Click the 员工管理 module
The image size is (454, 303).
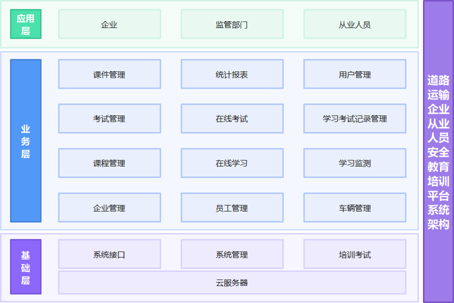coord(232,208)
